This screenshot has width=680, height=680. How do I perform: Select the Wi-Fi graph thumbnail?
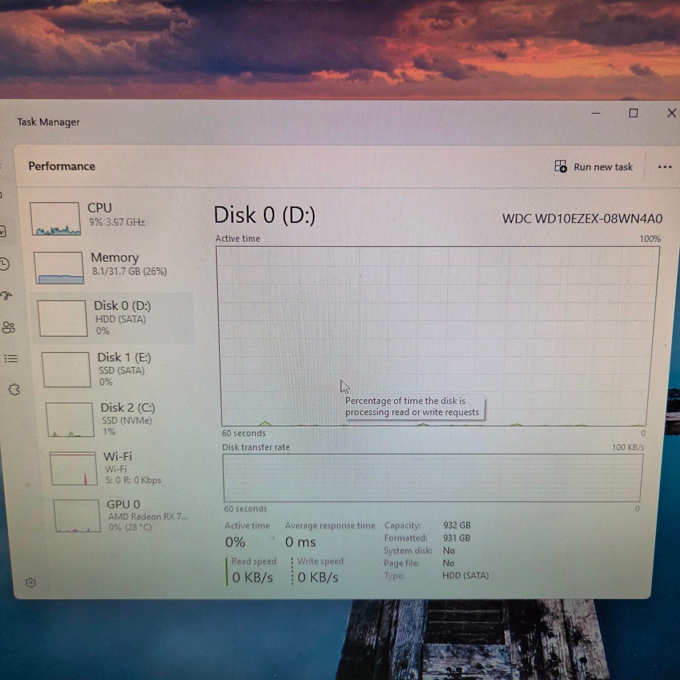click(73, 468)
